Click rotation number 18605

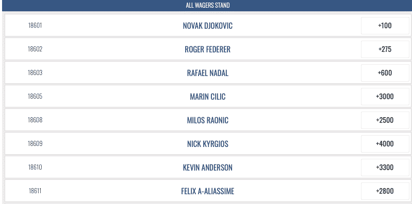(35, 97)
